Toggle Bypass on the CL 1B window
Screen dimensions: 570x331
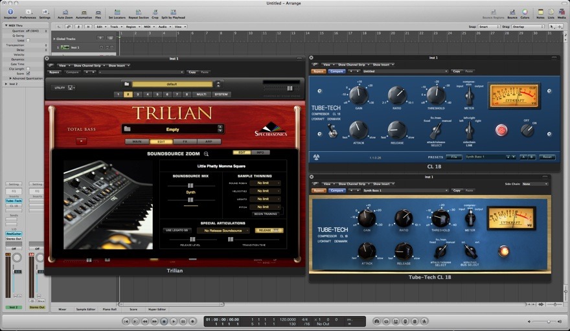pos(319,71)
